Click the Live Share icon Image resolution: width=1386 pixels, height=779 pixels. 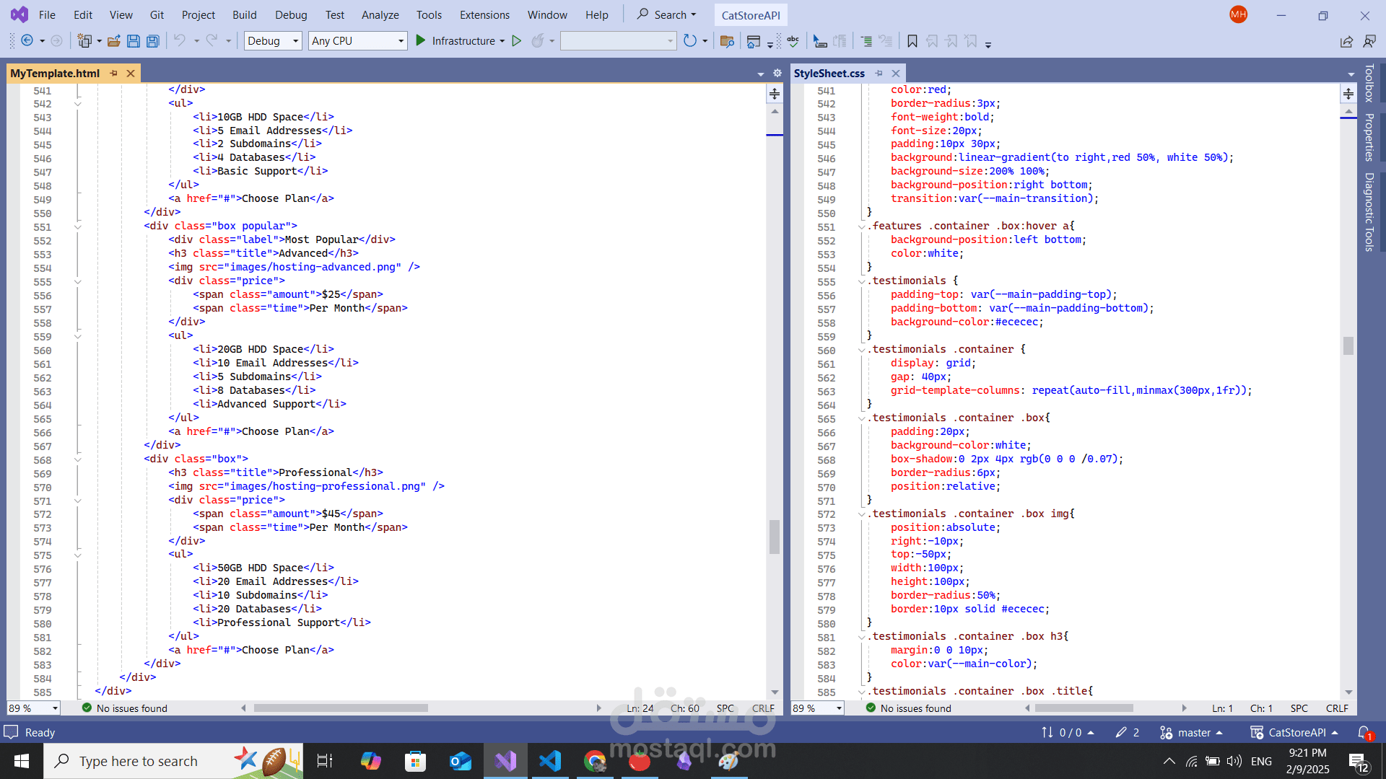point(1346,41)
